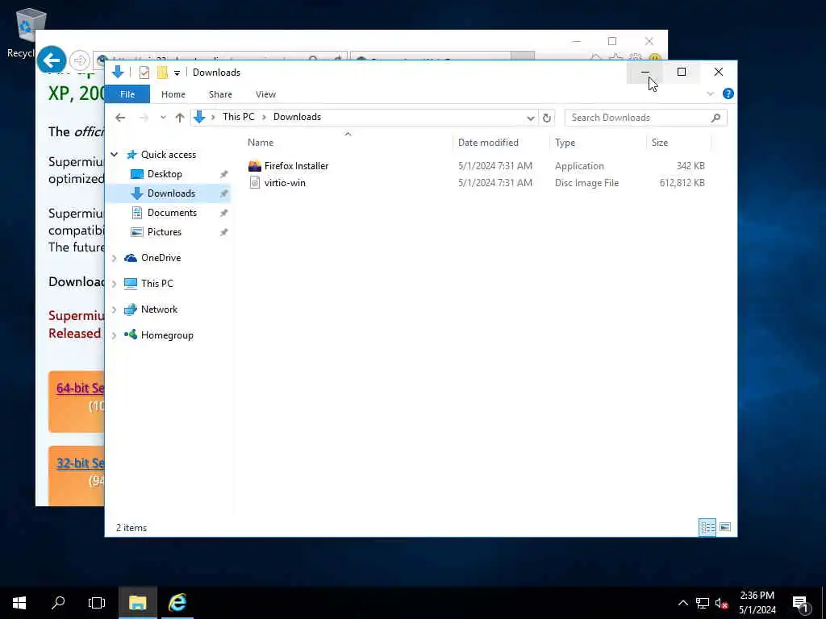Unpin Desktop from Quick access pin
This screenshot has height=619, width=826.
[223, 174]
